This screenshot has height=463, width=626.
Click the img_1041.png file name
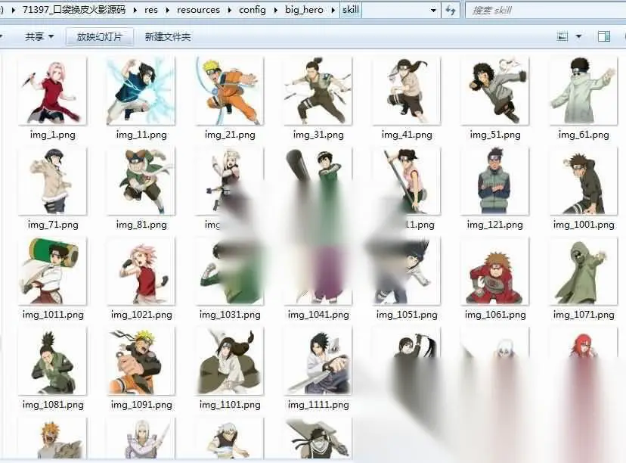318,315
